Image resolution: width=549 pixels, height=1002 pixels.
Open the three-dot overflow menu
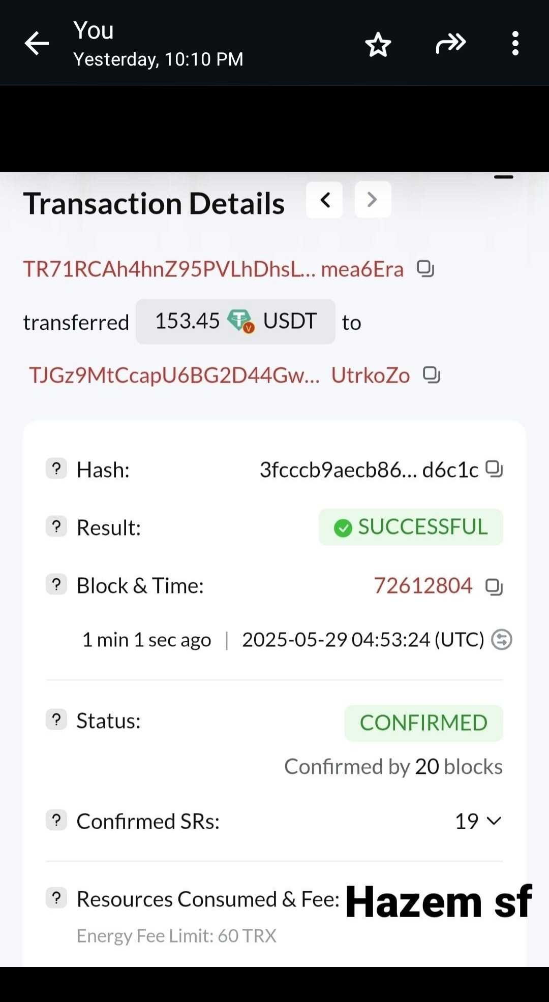[x=515, y=44]
